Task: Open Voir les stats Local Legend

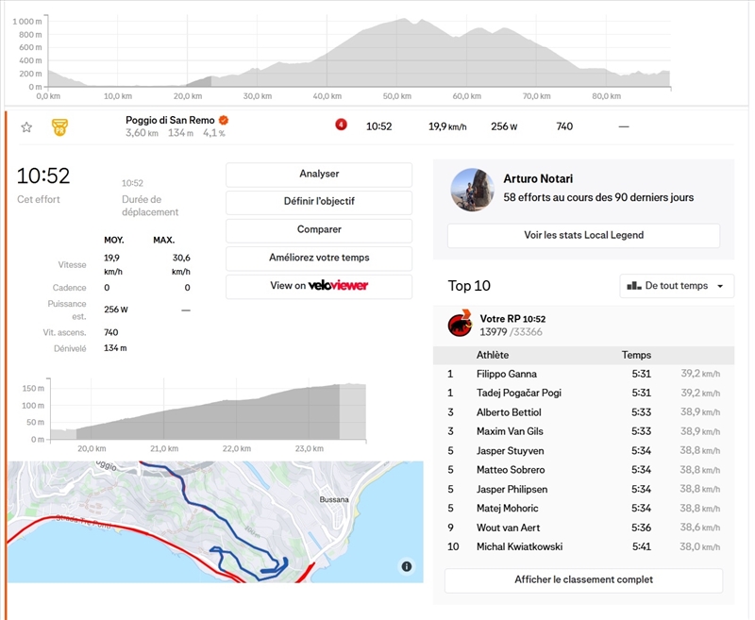Action: click(583, 235)
